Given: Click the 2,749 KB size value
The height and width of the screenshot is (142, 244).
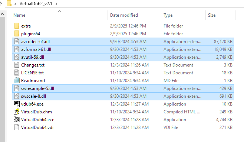Looking at the screenshot, I should pos(224,57).
